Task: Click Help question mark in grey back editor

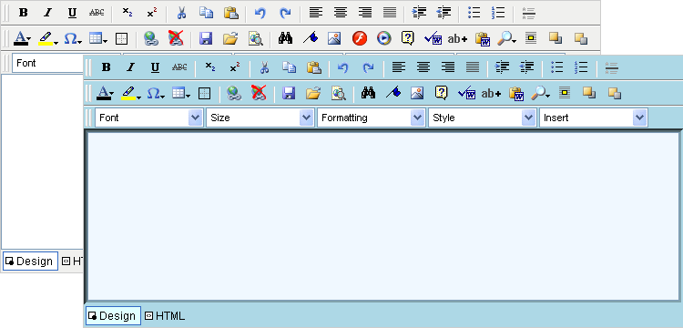Action: 407,38
